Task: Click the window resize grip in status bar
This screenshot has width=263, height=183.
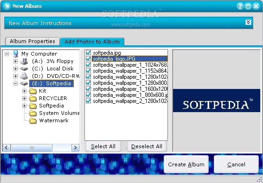Action: tap(260, 179)
